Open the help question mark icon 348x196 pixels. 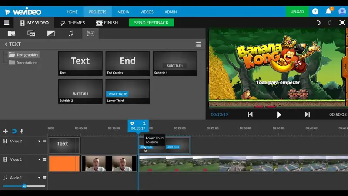(315, 11)
